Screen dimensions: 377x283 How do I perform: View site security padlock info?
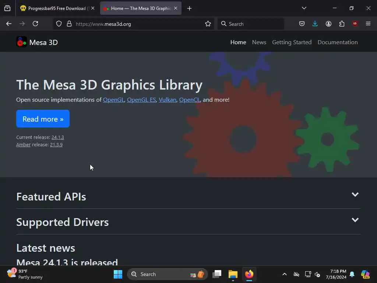pos(69,24)
